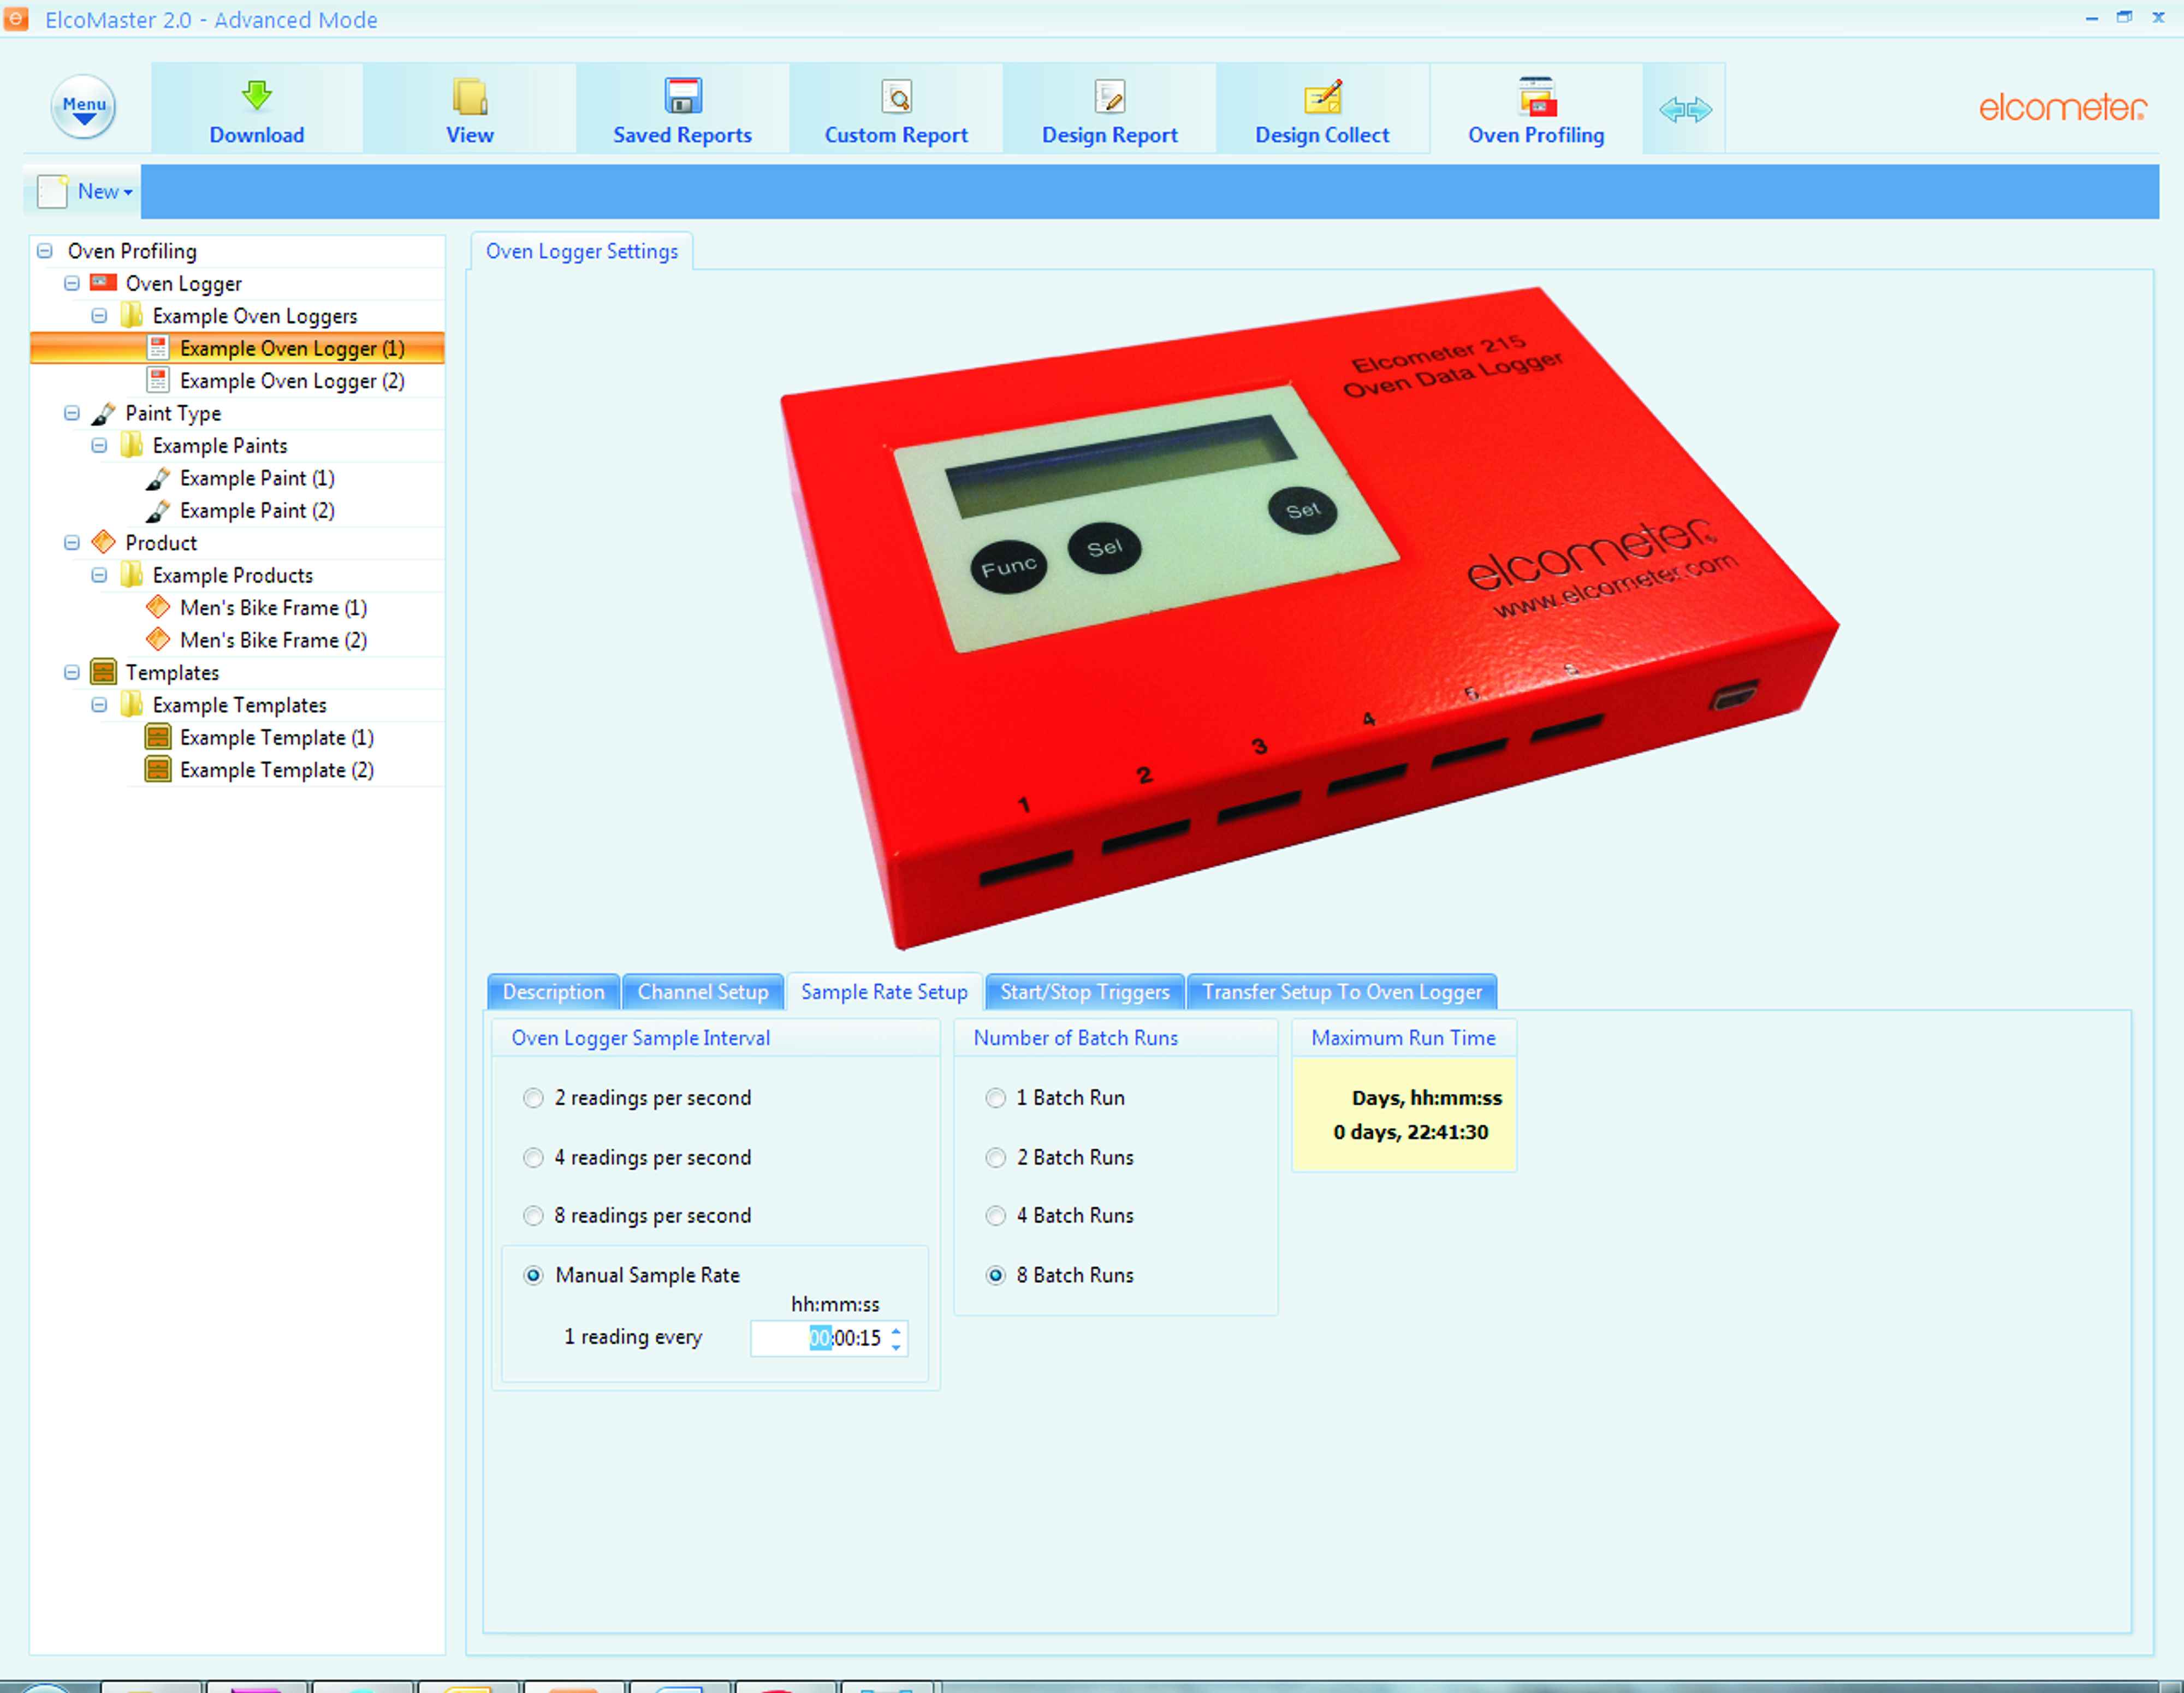Select 2 readings per second

[534, 1098]
